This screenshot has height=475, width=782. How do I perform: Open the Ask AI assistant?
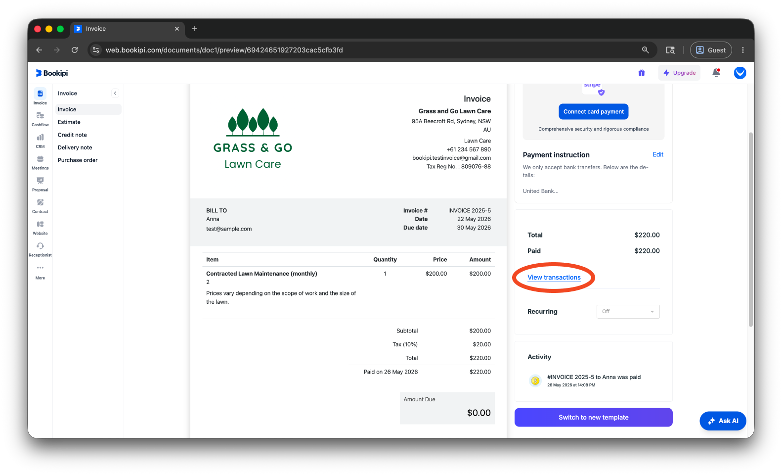[x=723, y=421]
